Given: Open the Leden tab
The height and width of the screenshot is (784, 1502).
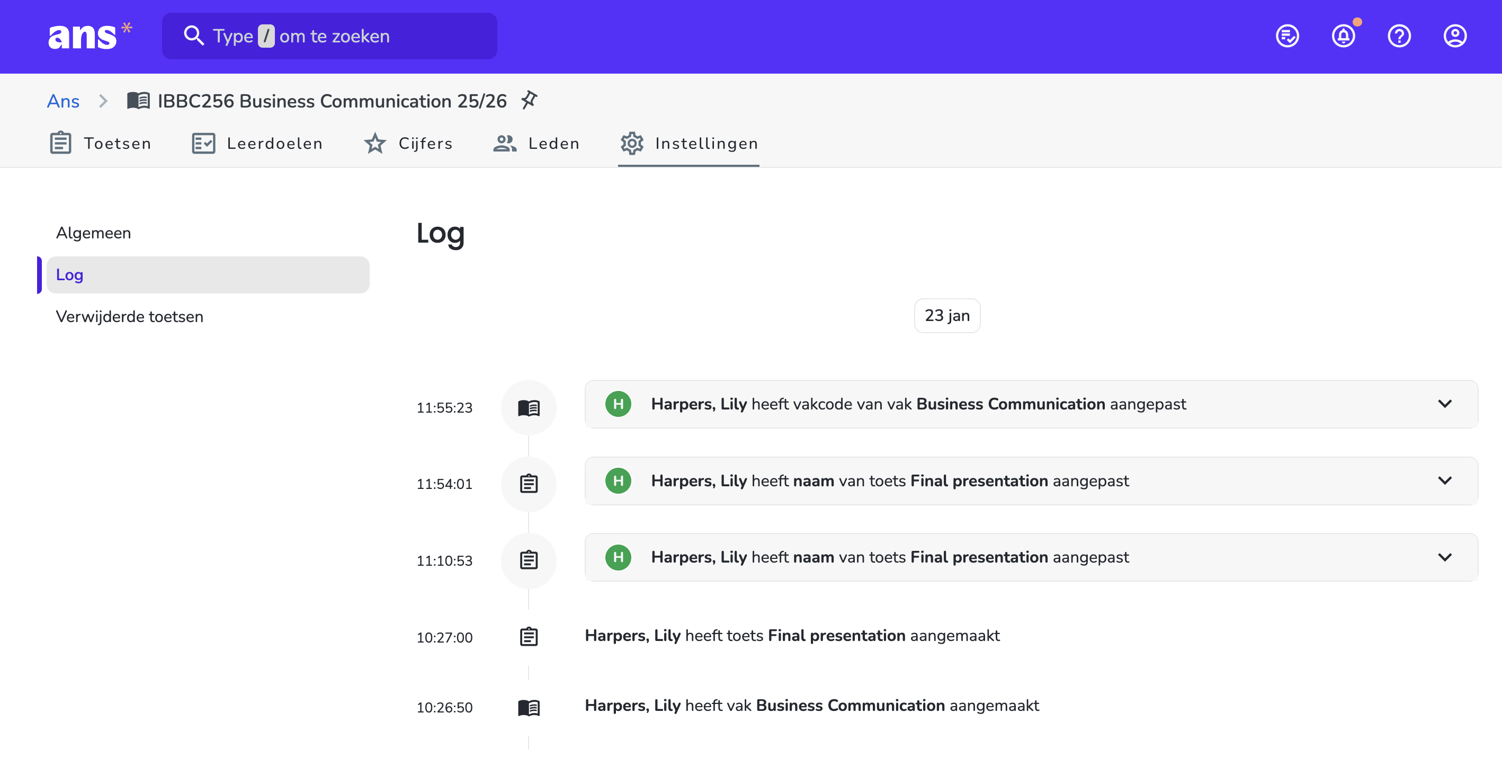Looking at the screenshot, I should [x=537, y=144].
